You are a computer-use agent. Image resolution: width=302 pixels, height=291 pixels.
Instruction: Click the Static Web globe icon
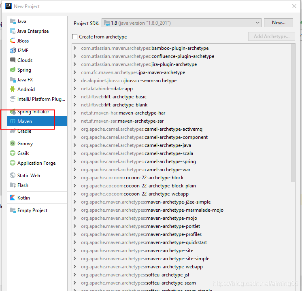(x=13, y=175)
